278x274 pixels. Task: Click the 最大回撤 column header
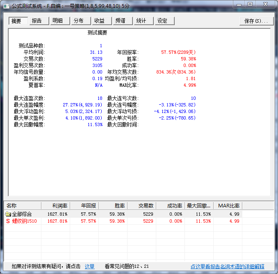(x=199, y=205)
